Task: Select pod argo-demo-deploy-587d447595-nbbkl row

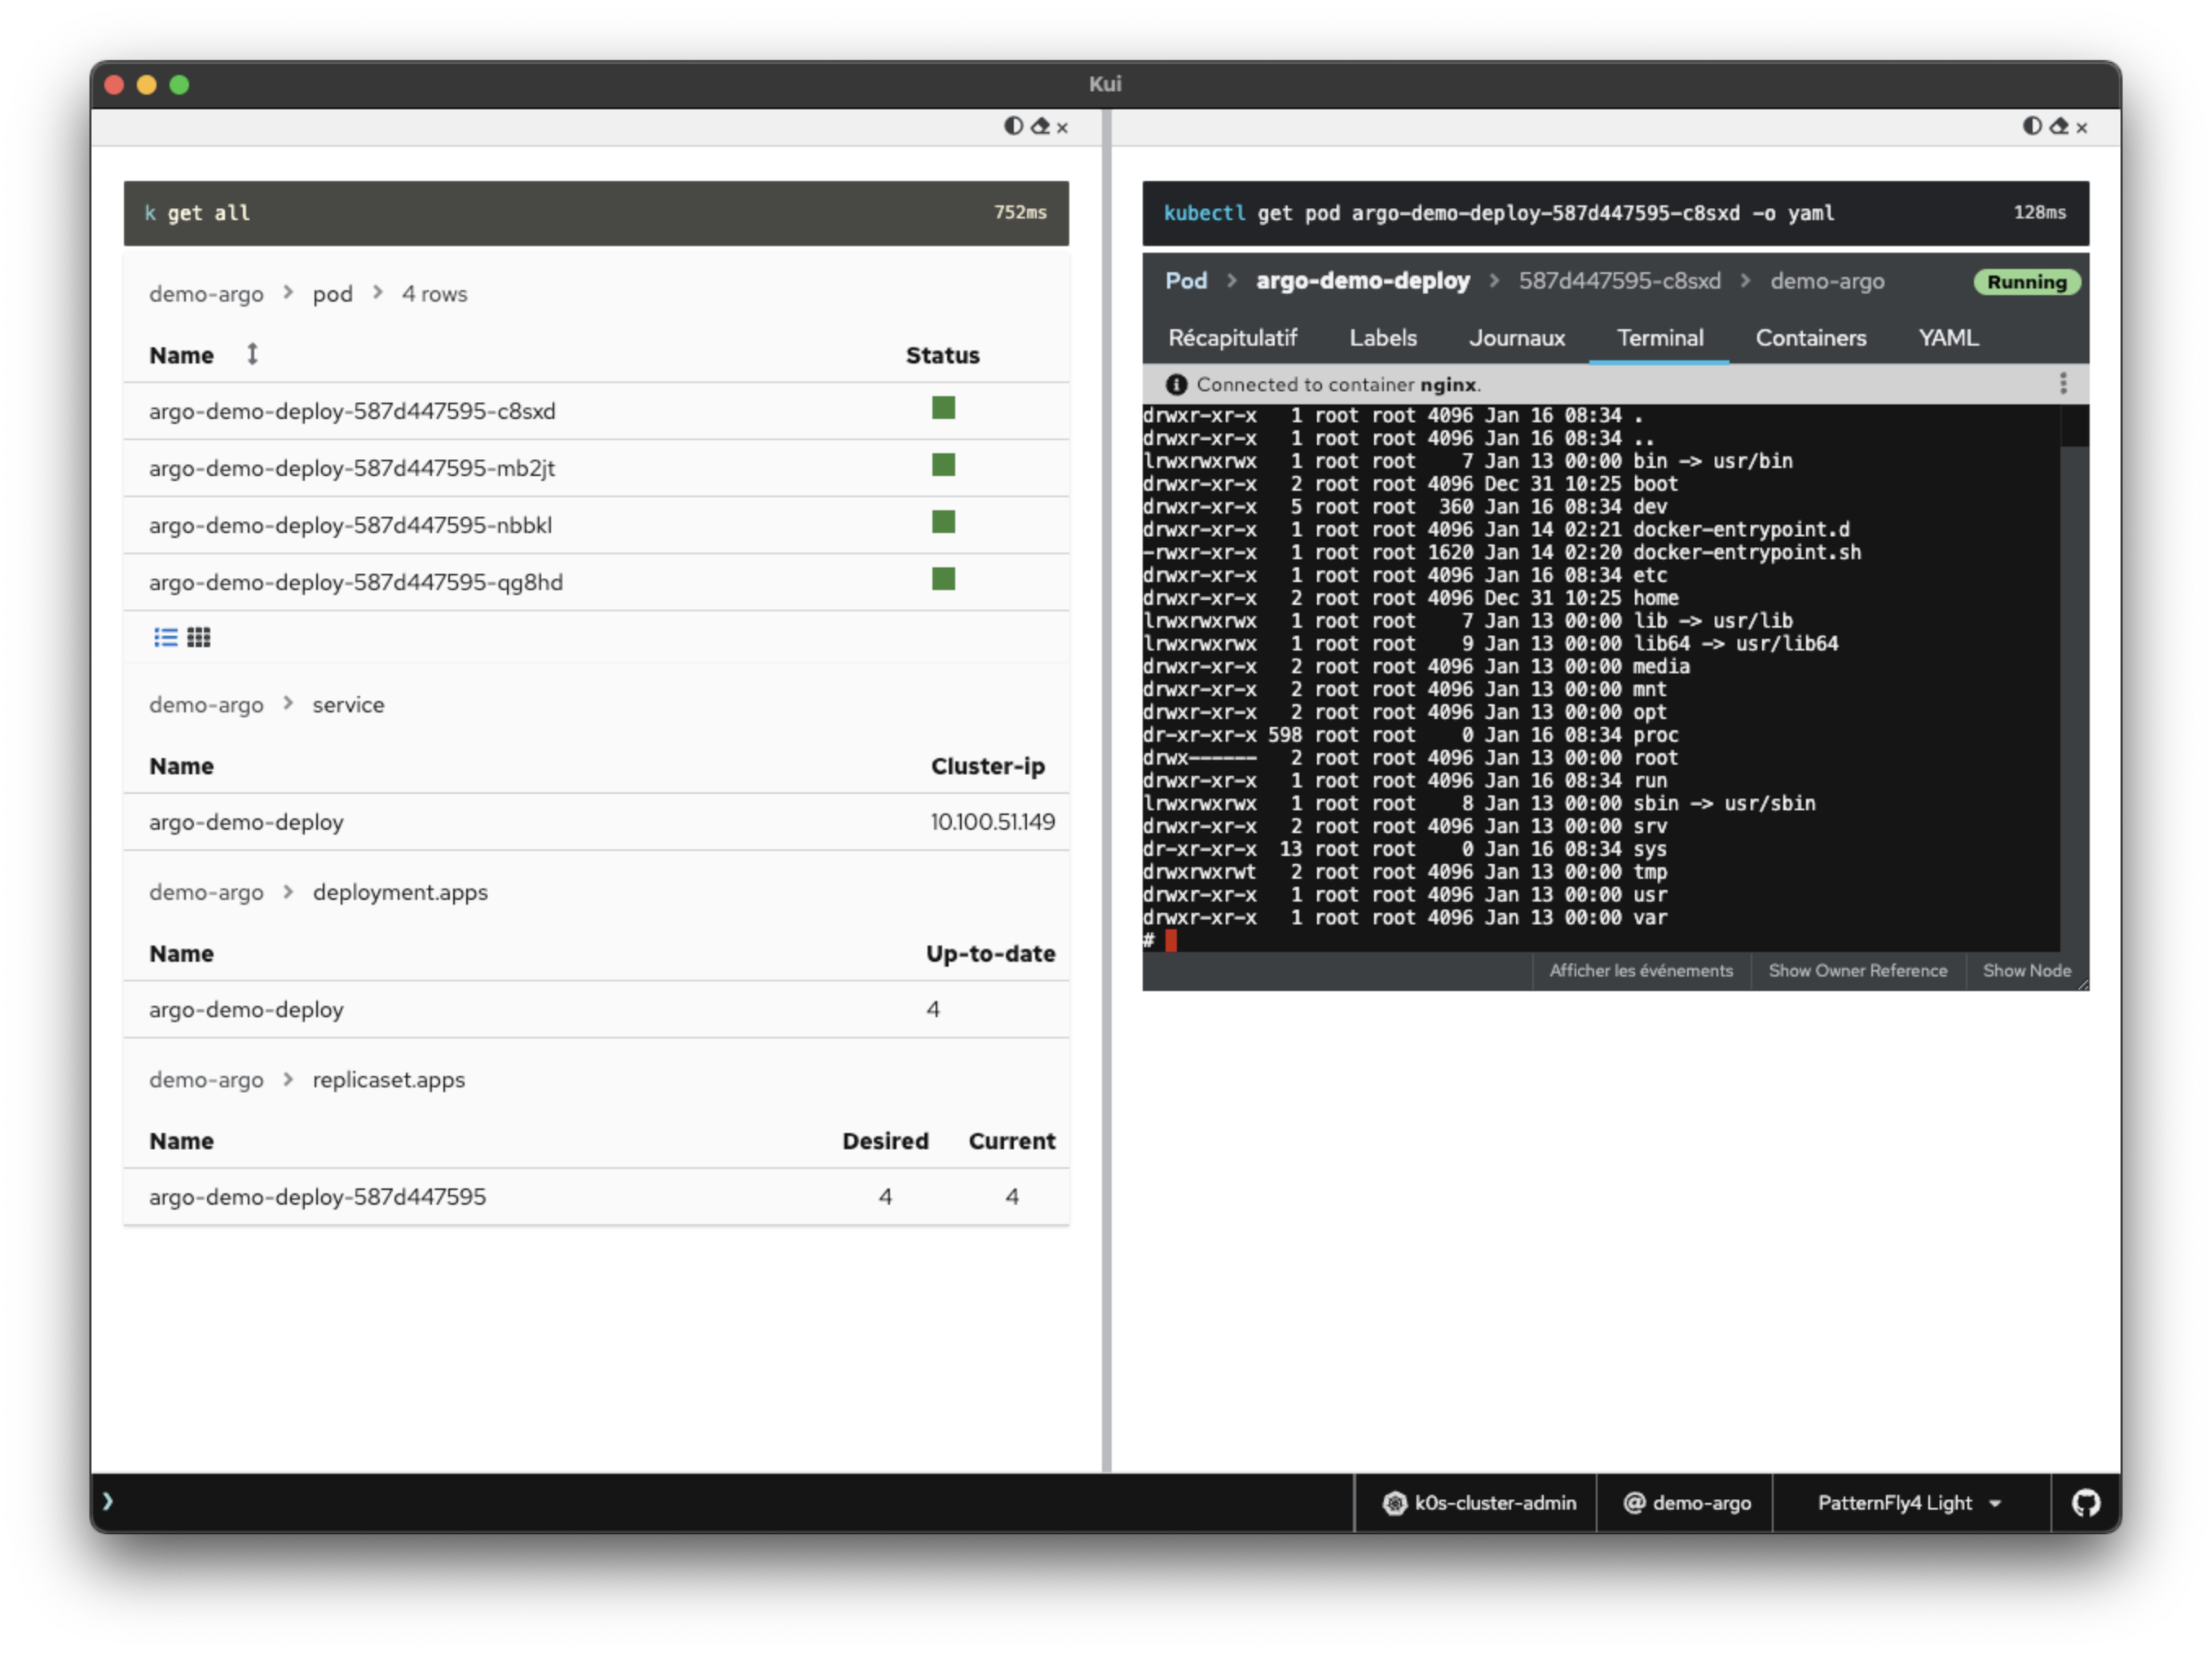Action: tap(350, 525)
